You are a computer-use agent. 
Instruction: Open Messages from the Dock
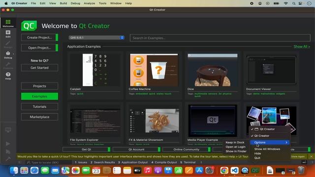click(x=45, y=171)
